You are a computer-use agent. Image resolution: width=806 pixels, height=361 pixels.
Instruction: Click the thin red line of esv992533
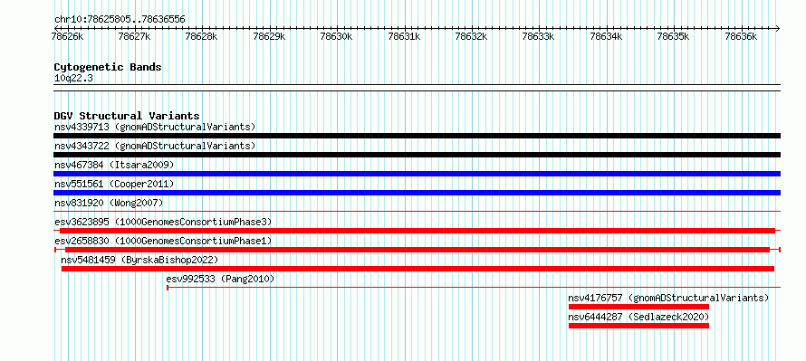pos(474,287)
